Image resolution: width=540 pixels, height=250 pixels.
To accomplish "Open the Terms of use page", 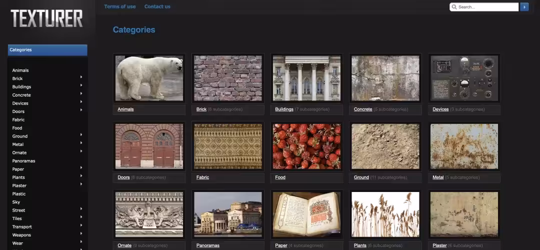I will point(120,6).
